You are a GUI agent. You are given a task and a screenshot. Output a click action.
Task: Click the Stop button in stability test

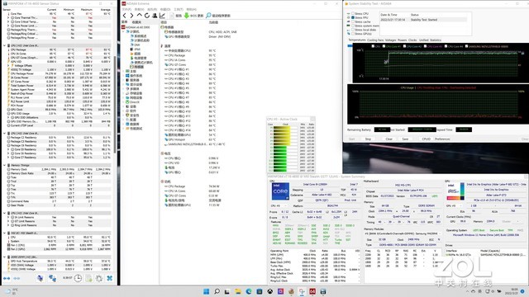368,139
